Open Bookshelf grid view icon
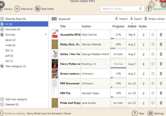This screenshot has height=116, width=166. (x=54, y=19)
